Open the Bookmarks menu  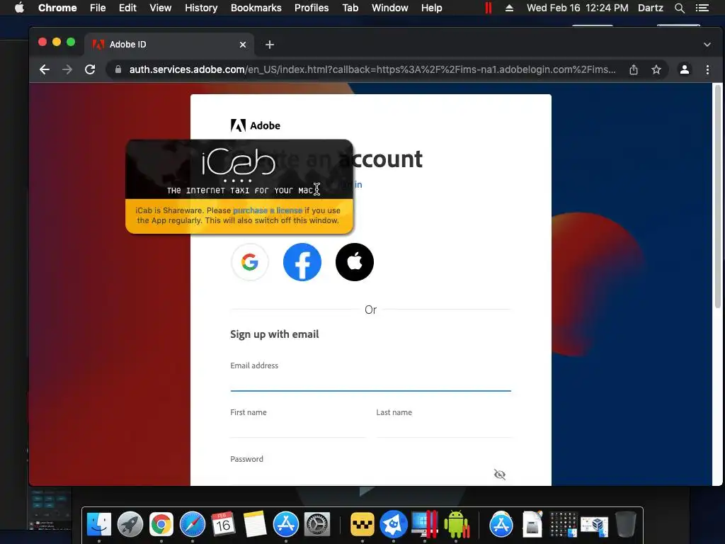[x=256, y=8]
